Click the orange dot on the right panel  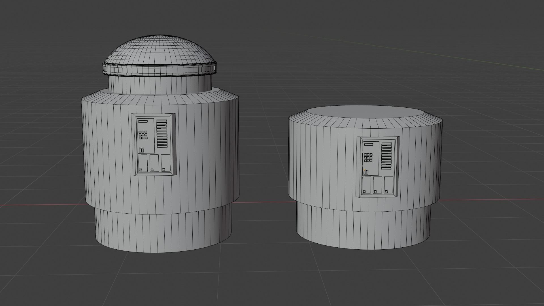[364, 170]
